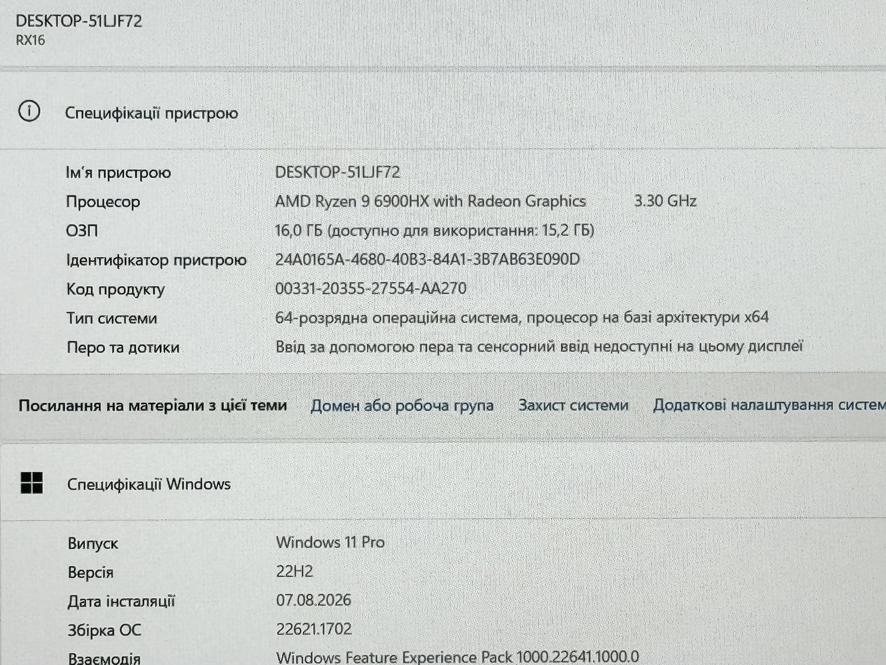
Task: Click the Windows logo beside Специфікації Windows
Action: (32, 483)
